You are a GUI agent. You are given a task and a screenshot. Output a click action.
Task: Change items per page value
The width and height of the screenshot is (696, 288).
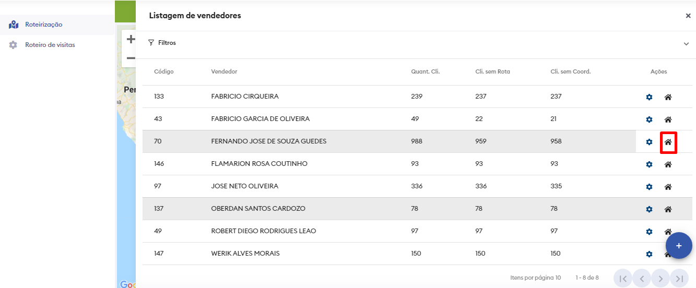pos(558,278)
